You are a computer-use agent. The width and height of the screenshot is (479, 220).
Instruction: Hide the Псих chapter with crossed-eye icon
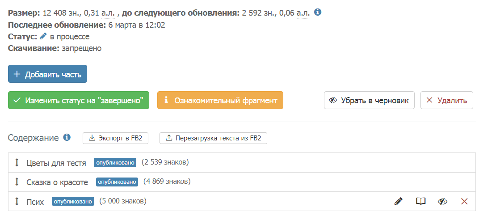click(442, 201)
